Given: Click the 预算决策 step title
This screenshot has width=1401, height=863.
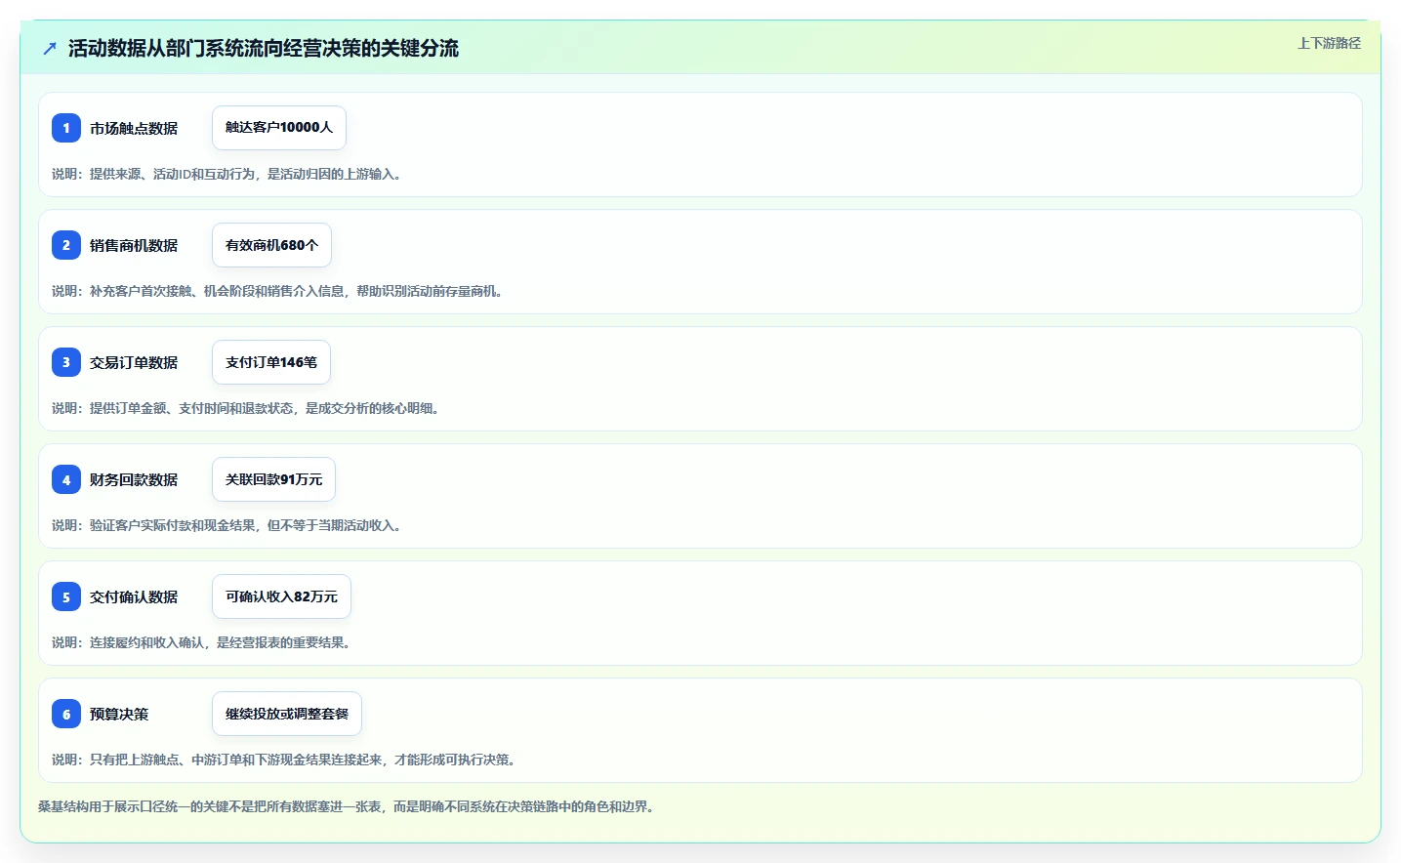Looking at the screenshot, I should (119, 714).
